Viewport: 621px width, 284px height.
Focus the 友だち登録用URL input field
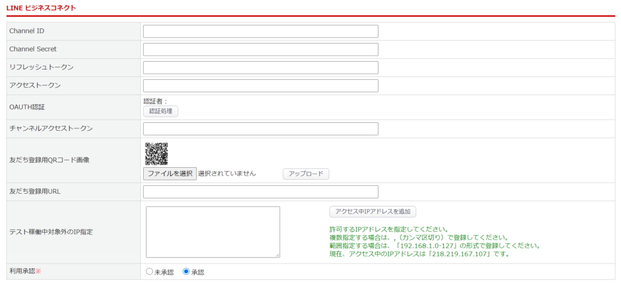261,192
